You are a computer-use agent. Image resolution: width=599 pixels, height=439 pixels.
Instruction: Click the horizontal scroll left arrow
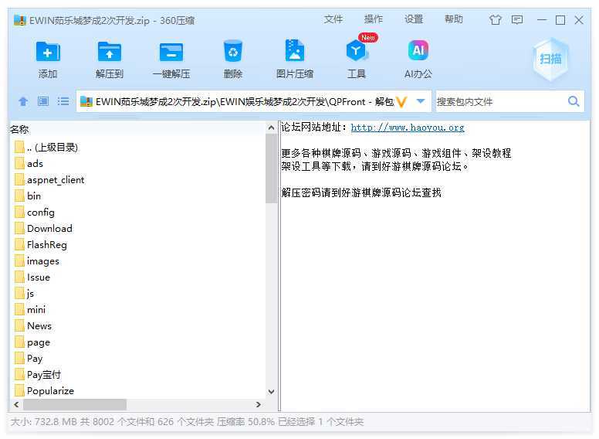click(x=16, y=404)
